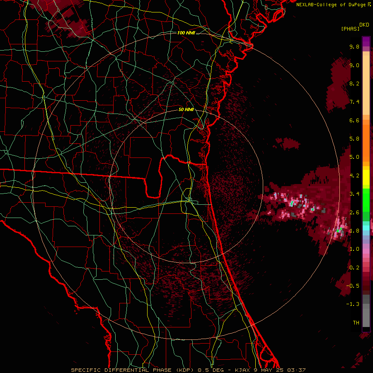Click the TH label at the scale bottom
Image resolution: width=373 pixels, height=373 pixels.
pos(356,323)
